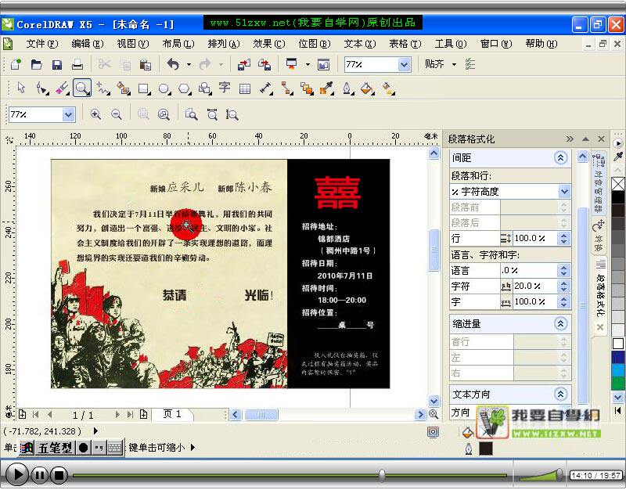Click the video progress slider handle

click(x=382, y=475)
